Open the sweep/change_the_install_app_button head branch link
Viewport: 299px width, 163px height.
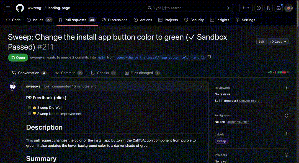point(161,58)
